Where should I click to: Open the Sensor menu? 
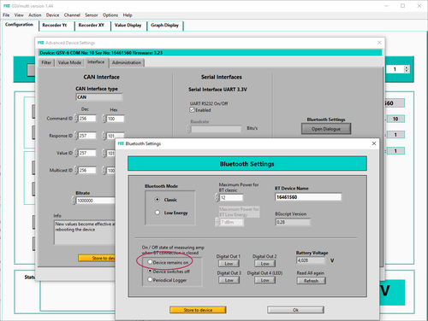point(92,15)
